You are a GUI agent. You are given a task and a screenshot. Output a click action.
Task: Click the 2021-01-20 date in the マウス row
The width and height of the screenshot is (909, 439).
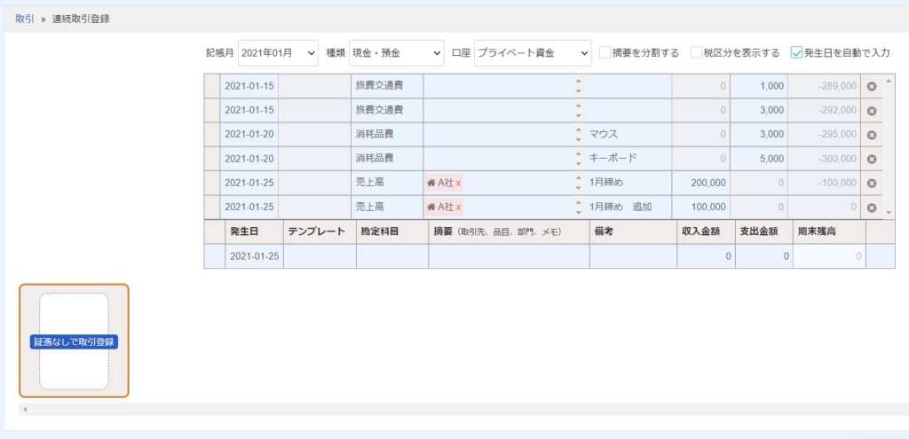pos(249,135)
